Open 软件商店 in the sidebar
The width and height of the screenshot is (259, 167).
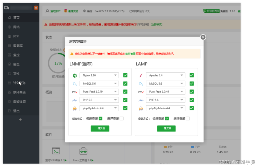pos(21,92)
